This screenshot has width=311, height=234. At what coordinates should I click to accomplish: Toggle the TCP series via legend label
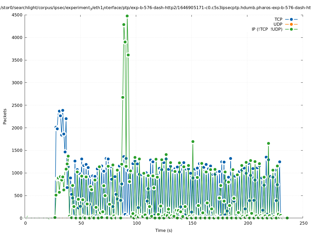278,19
